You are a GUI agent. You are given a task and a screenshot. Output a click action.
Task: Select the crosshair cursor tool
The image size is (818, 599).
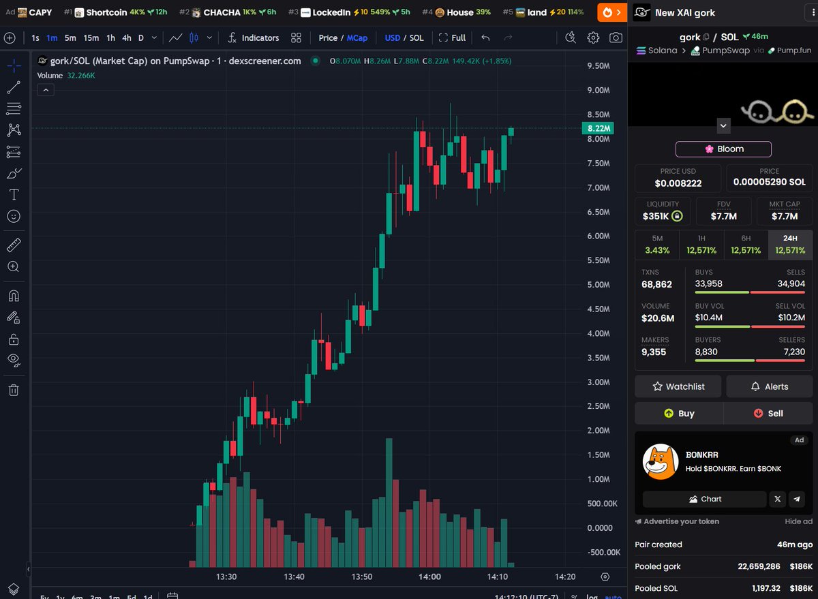coord(14,66)
